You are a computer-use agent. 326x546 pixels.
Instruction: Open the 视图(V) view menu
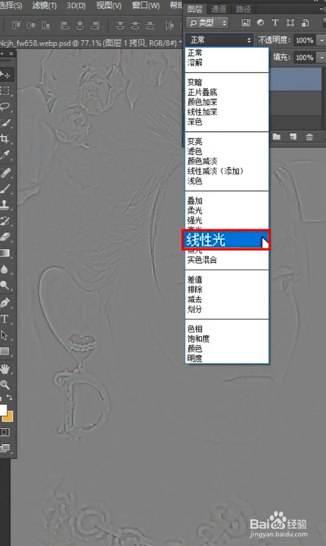[108, 5]
